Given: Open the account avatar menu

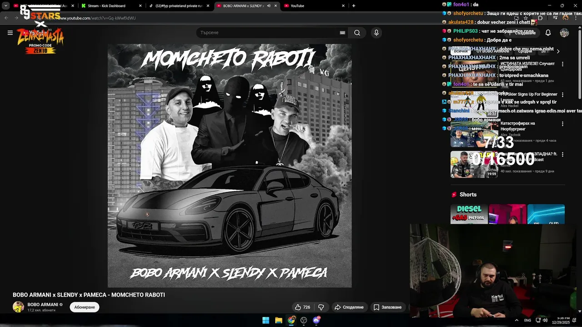Looking at the screenshot, I should [x=564, y=33].
